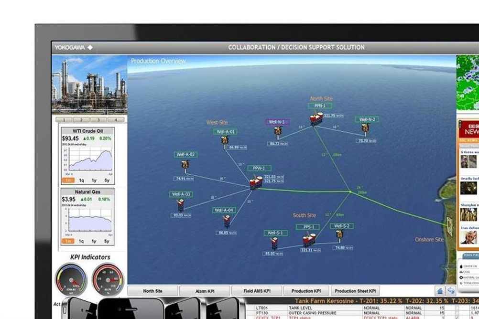
Task: Click the Natural Gas price chart
Action: pos(90,221)
